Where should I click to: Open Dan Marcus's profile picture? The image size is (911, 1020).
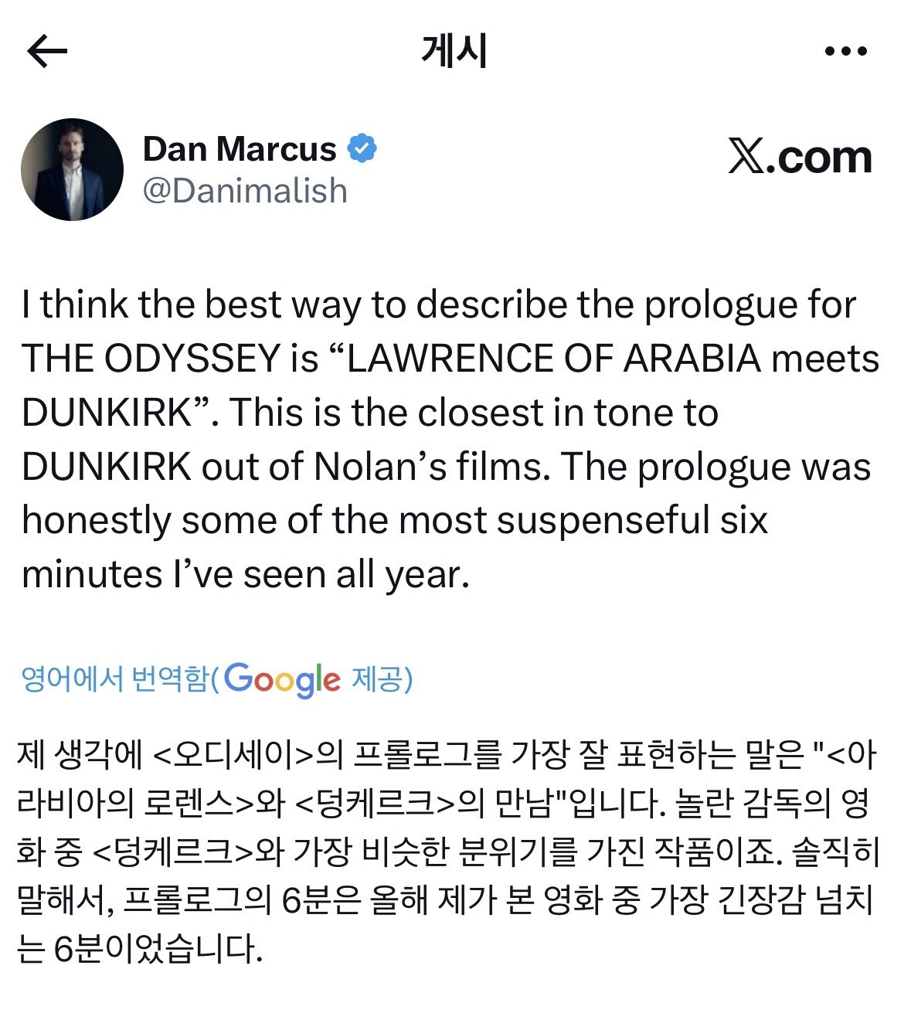(x=72, y=170)
